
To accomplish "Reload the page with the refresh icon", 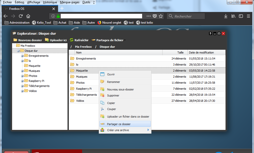I will tap(21, 16).
